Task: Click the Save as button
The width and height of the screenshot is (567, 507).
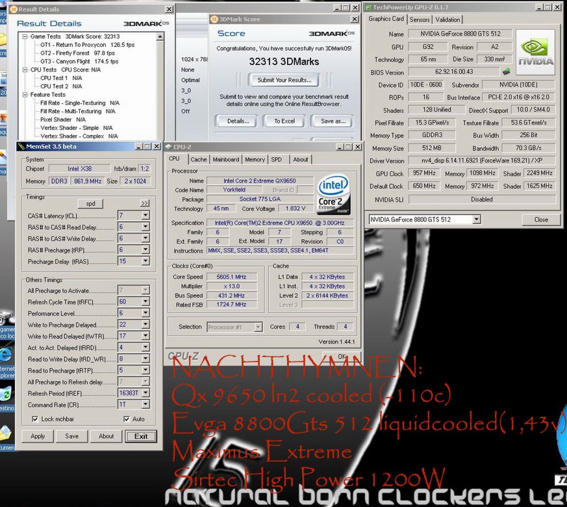Action: click(x=333, y=121)
